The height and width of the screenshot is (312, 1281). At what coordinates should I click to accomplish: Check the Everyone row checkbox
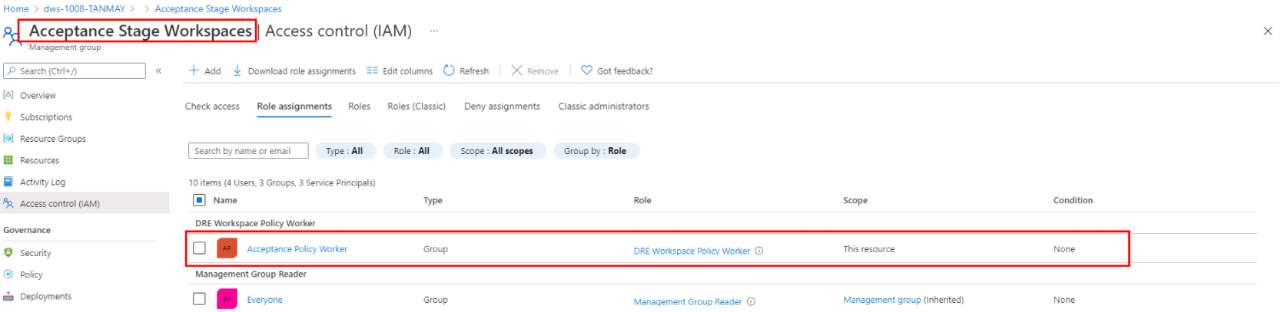coord(200,299)
